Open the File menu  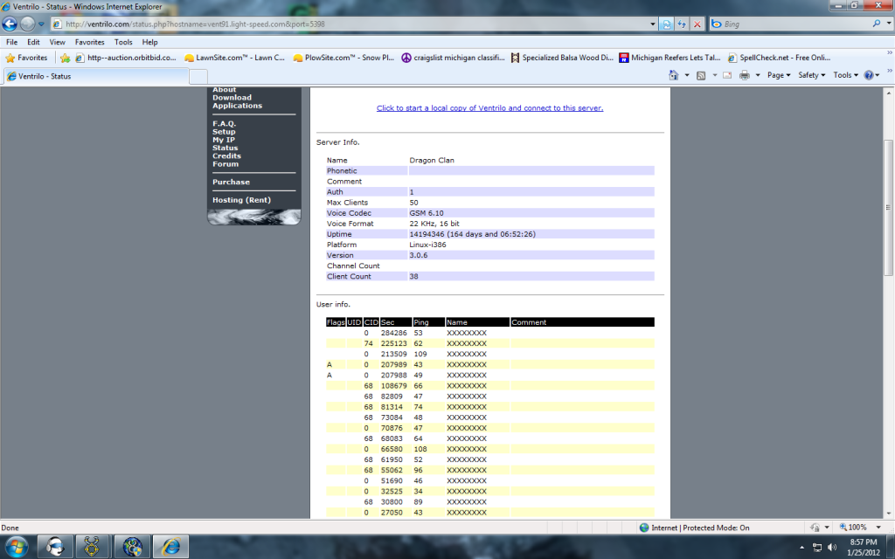click(11, 42)
